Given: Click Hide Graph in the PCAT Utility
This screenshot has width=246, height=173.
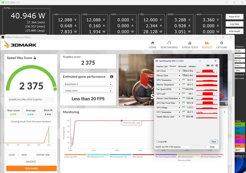Looking at the screenshot, I should coord(234,31).
